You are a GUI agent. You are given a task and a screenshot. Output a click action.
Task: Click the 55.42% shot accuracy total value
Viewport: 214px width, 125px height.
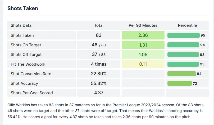point(99,83)
